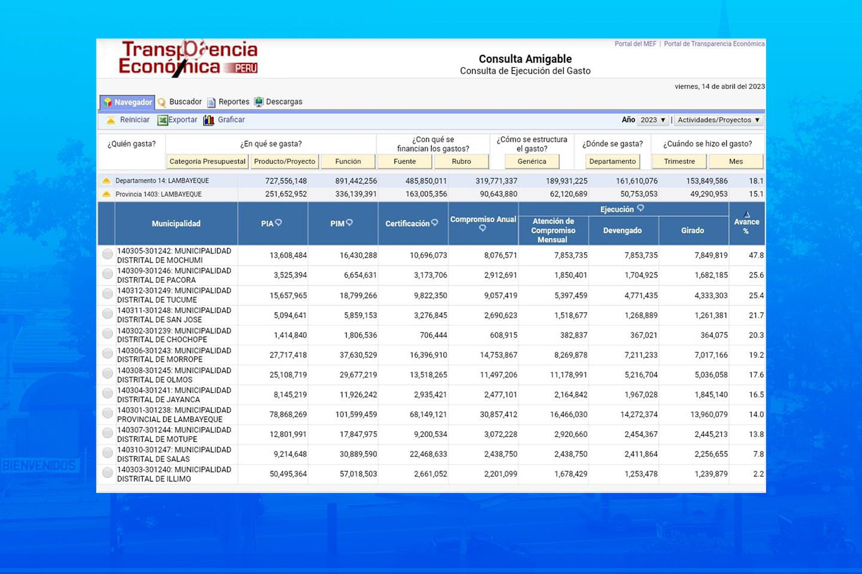This screenshot has width=862, height=574.
Task: Select Municipalidad Provincial de Lambayeque radio
Action: 108,413
